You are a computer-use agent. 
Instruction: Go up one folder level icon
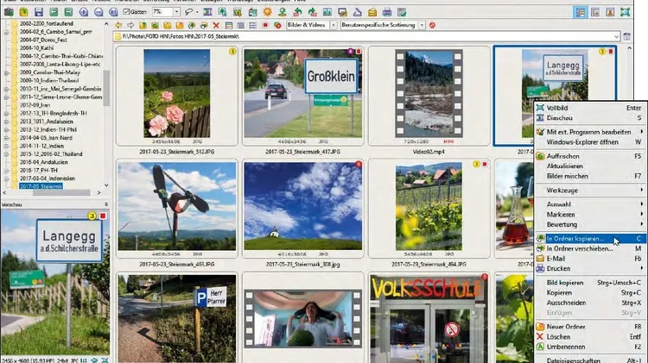(x=143, y=25)
